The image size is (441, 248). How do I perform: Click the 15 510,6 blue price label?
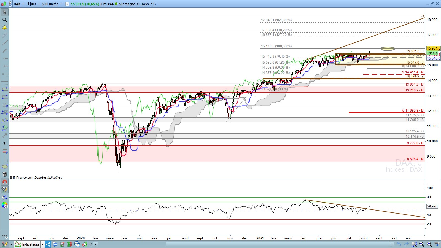coord(433,58)
